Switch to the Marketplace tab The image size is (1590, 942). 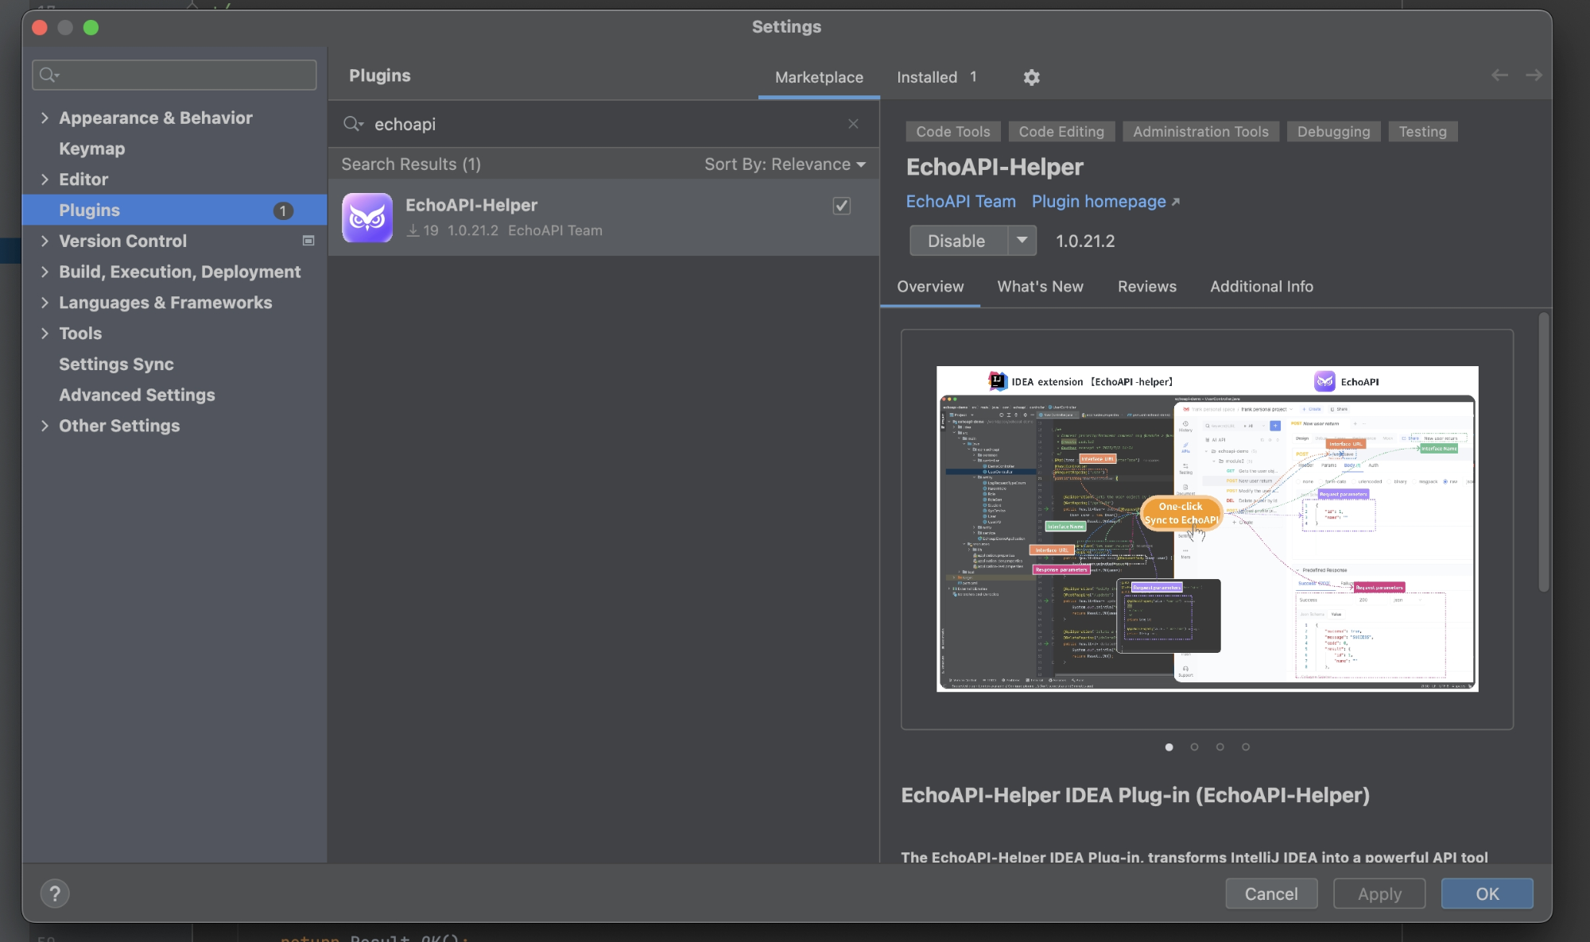(819, 77)
